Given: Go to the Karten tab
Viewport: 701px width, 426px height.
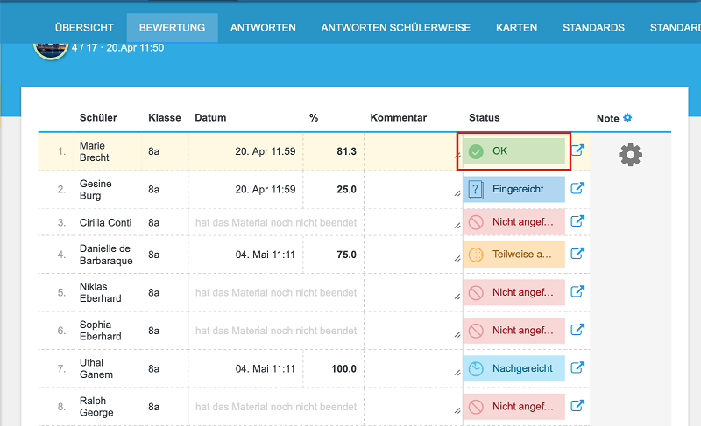Looking at the screenshot, I should (x=517, y=28).
